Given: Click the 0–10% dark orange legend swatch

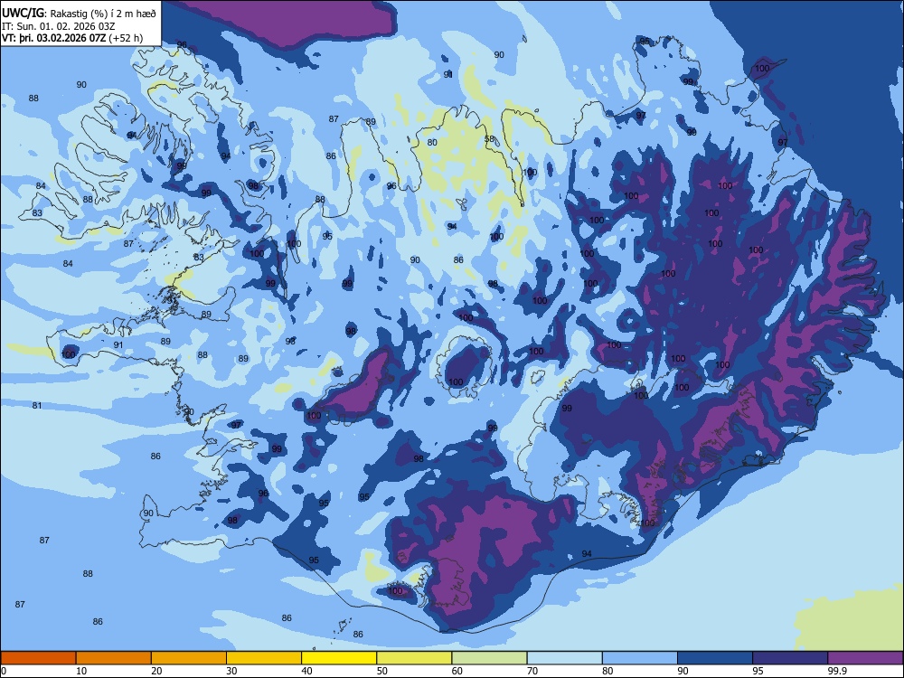Looking at the screenshot, I should [x=38, y=658].
